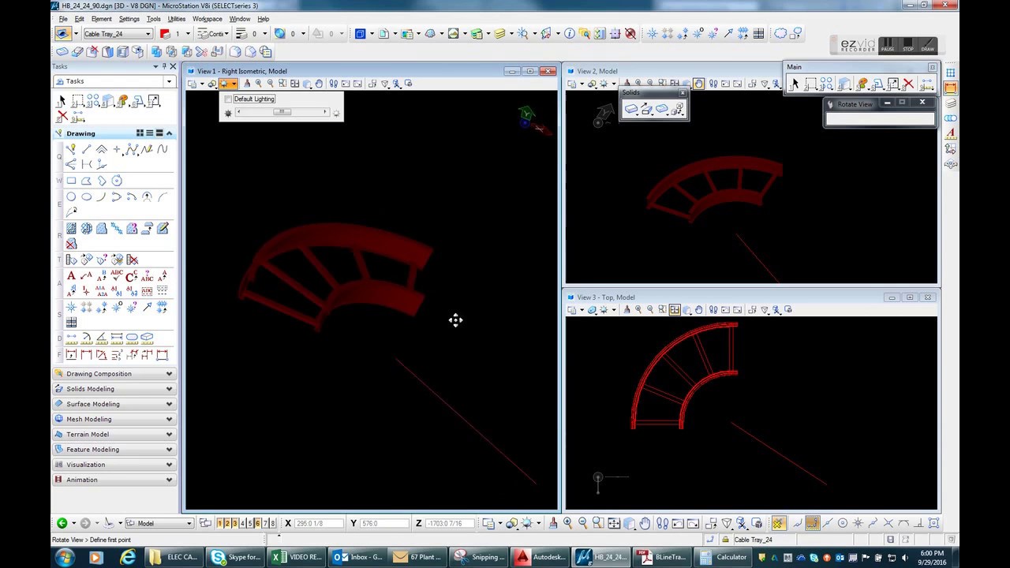Screen dimensions: 1010x568
Task: Pick the Place Block rectangle tool
Action: pos(72,181)
